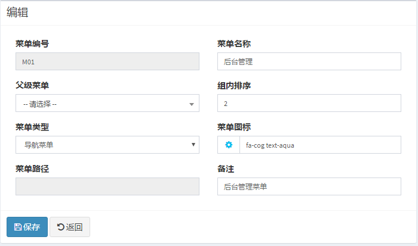Click the floppy disk save icon
The height and width of the screenshot is (246, 418).
point(18,227)
